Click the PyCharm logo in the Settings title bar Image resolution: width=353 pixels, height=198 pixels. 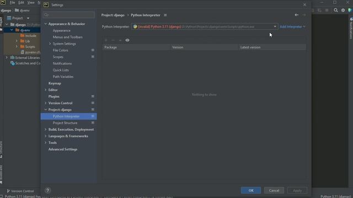(46, 5)
